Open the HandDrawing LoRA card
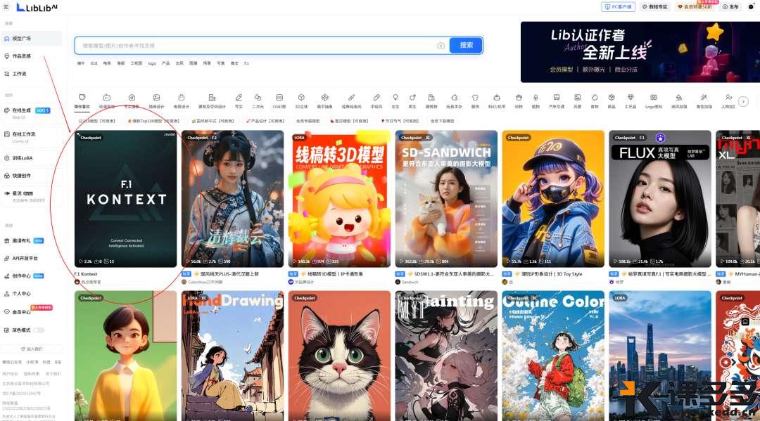 (232, 356)
